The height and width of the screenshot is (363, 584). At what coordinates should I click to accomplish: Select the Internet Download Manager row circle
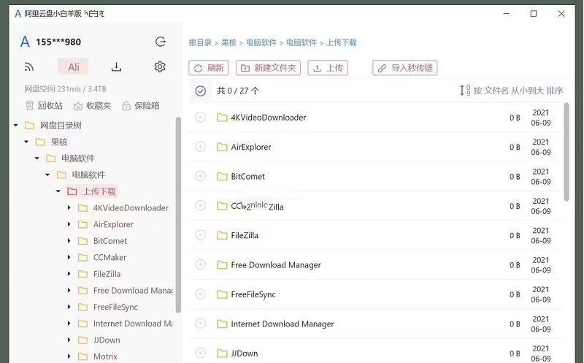200,324
